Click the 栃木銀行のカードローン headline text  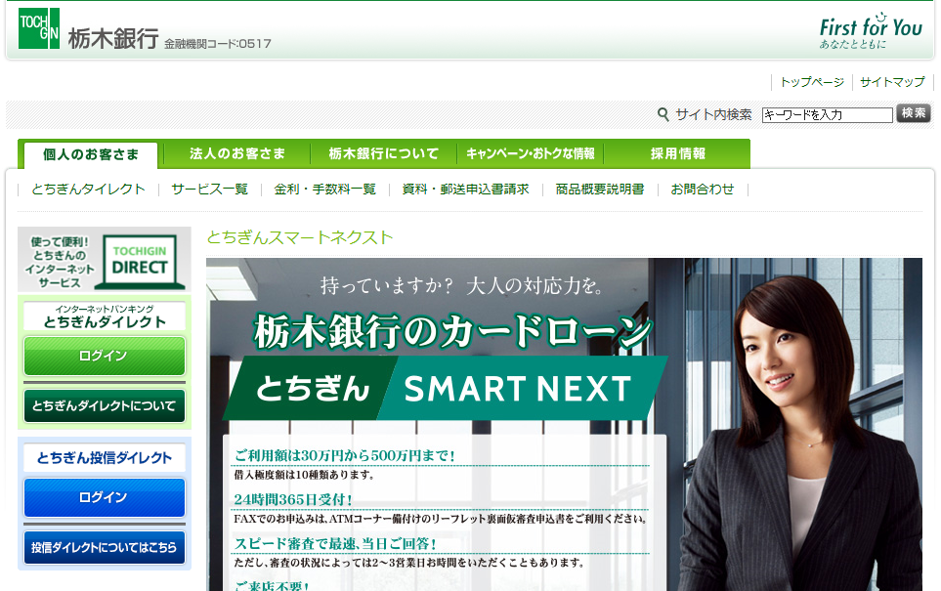(x=452, y=332)
